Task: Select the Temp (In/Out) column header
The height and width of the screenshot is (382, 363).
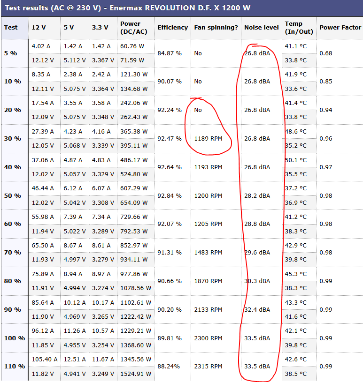Action: click(299, 28)
